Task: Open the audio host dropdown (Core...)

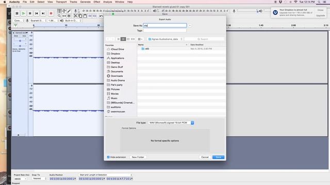Action: point(19,21)
